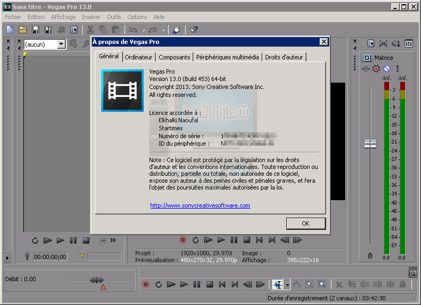421x305 pixels.
Task: Toggle the master bus Solo exclamation button
Action: click(x=397, y=68)
